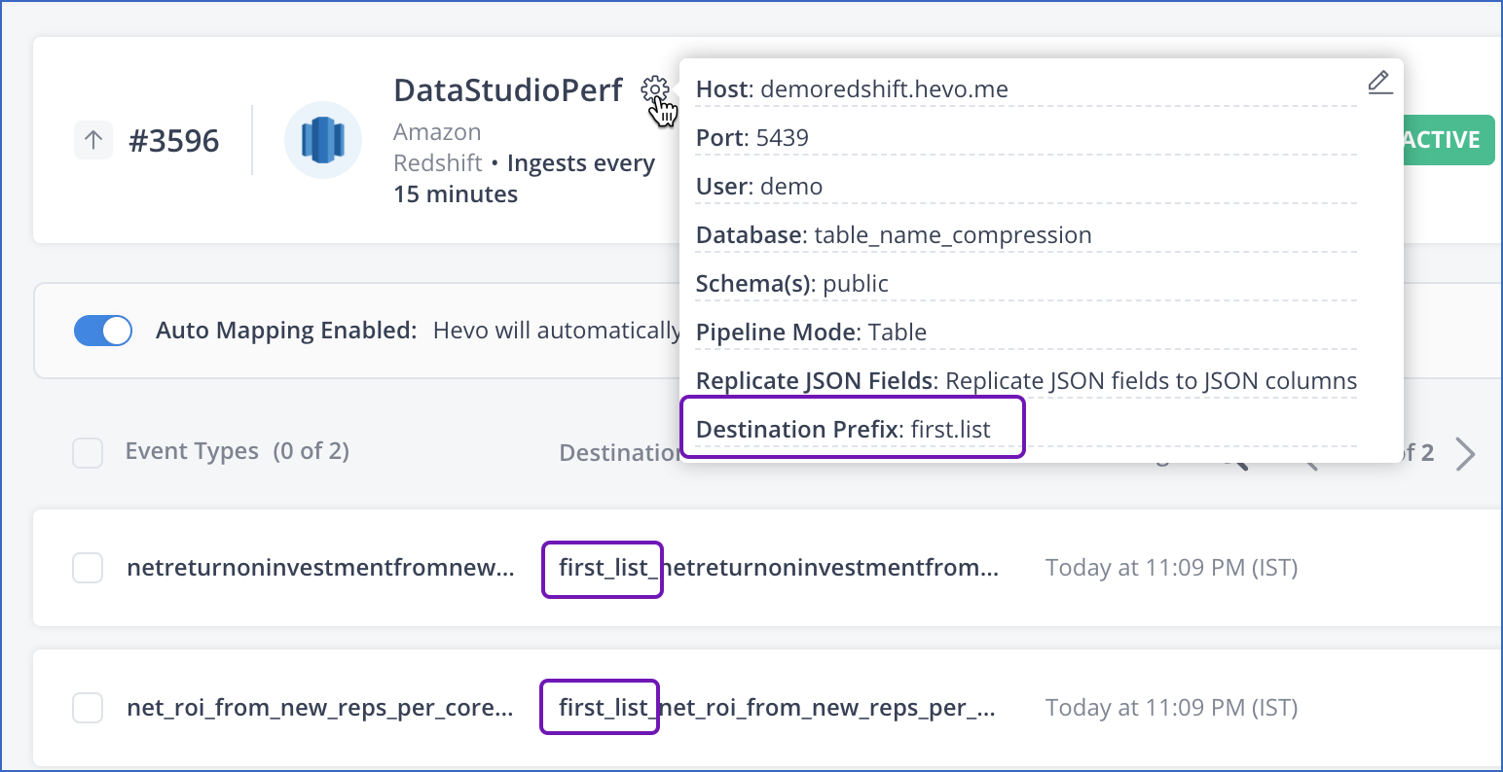The image size is (1503, 772).
Task: Click the Pipeline Mode Table entry
Action: point(811,332)
